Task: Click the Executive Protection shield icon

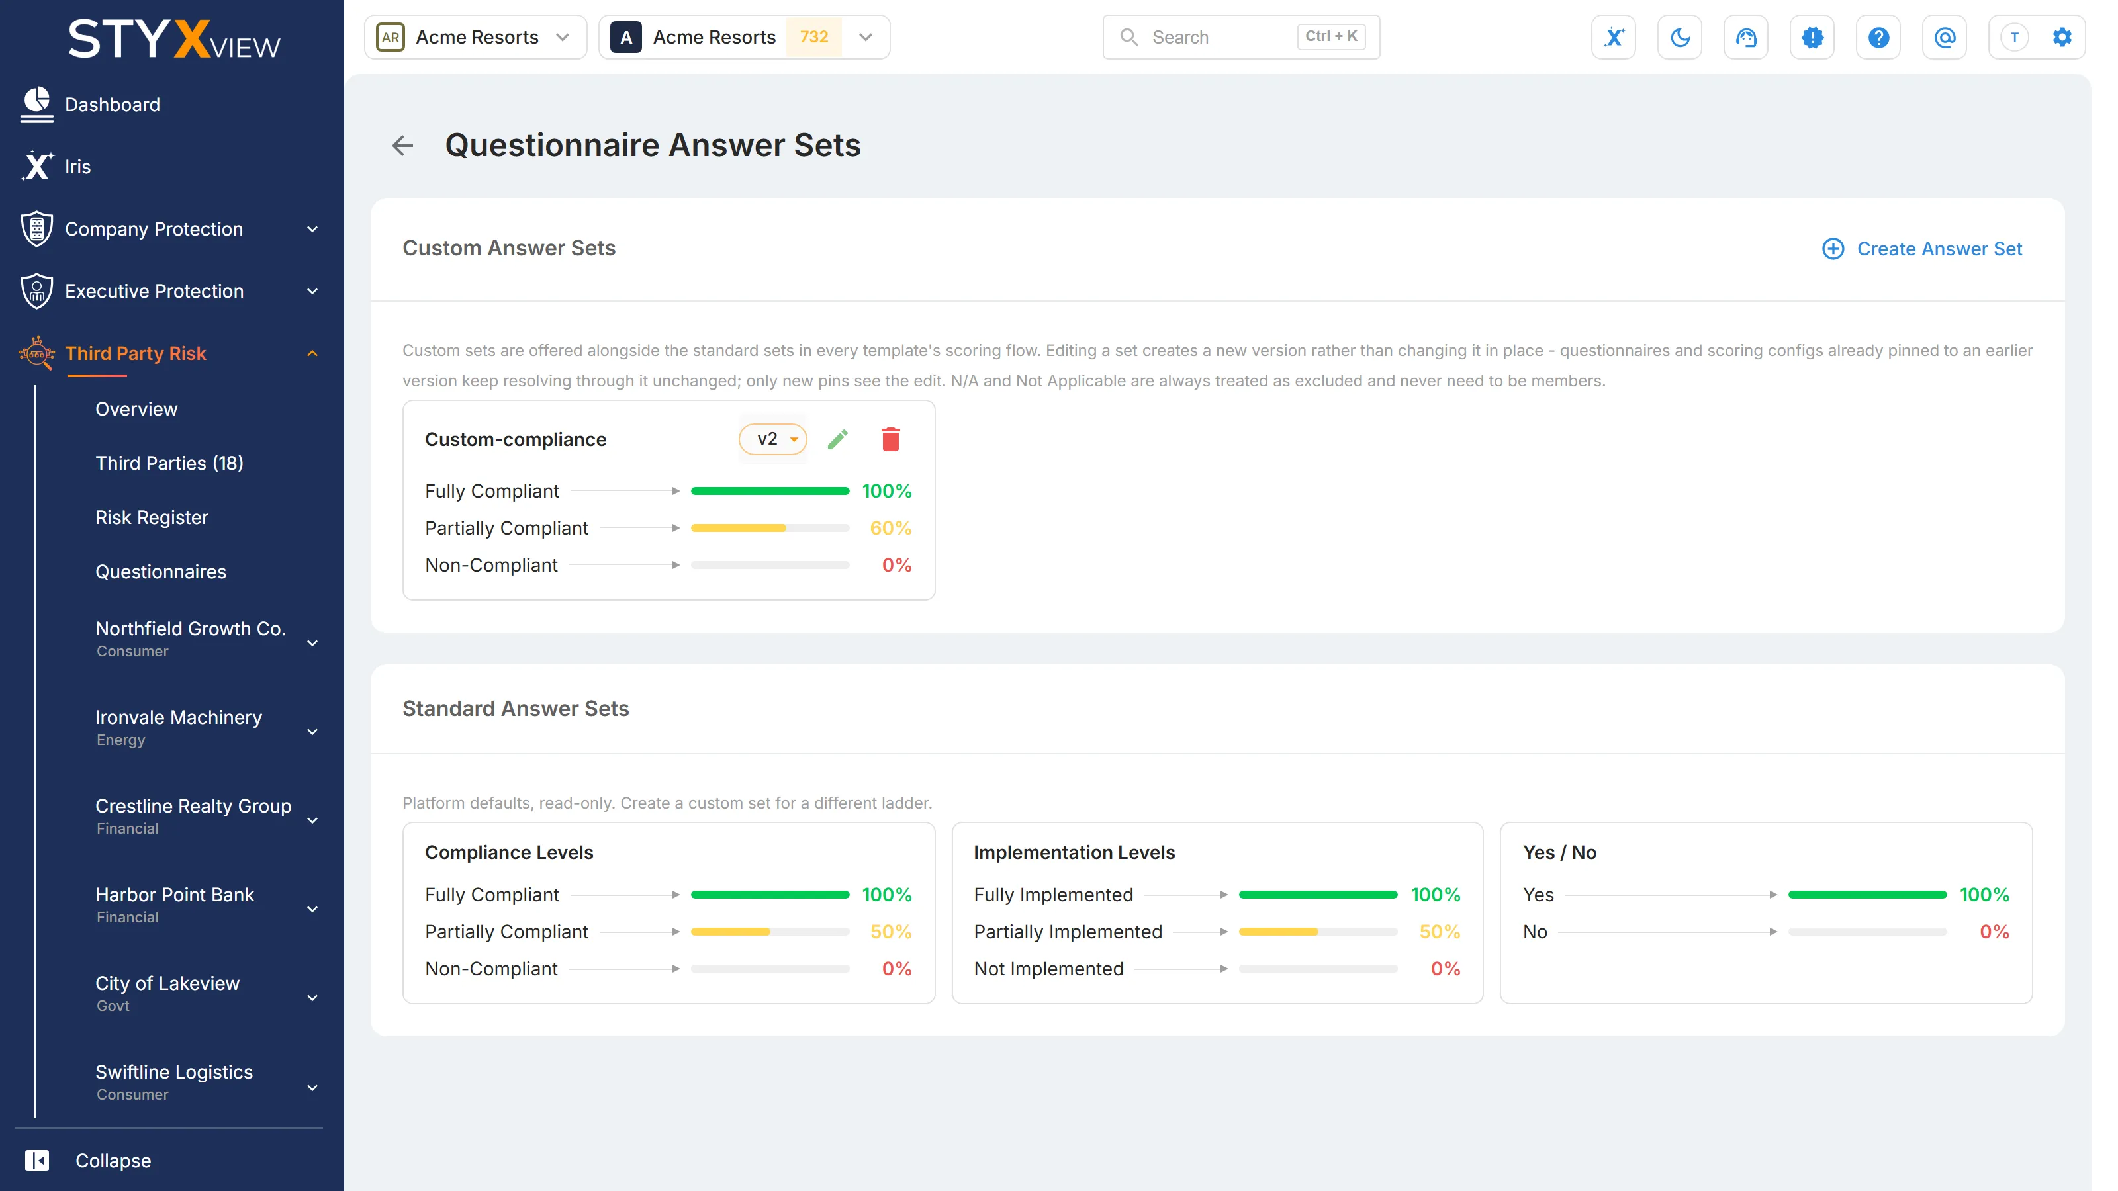Action: tap(36, 291)
